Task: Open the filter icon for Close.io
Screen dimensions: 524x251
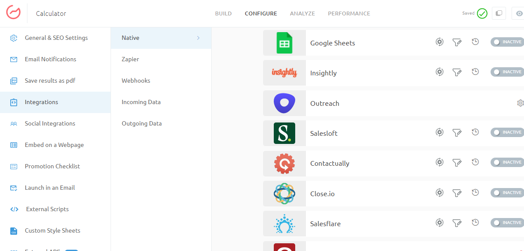Action: pyautogui.click(x=457, y=193)
